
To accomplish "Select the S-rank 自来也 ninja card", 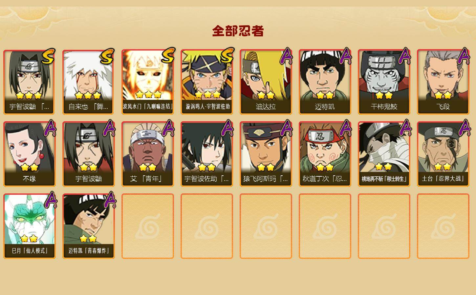I will 88,82.
